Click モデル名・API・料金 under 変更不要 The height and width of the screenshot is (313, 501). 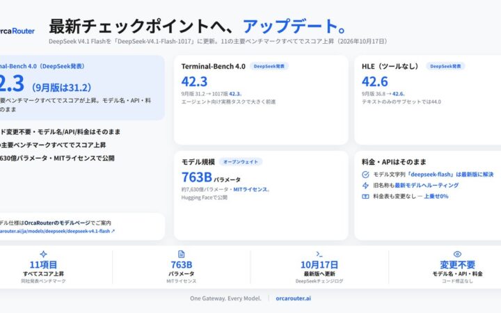pyautogui.click(x=457, y=274)
